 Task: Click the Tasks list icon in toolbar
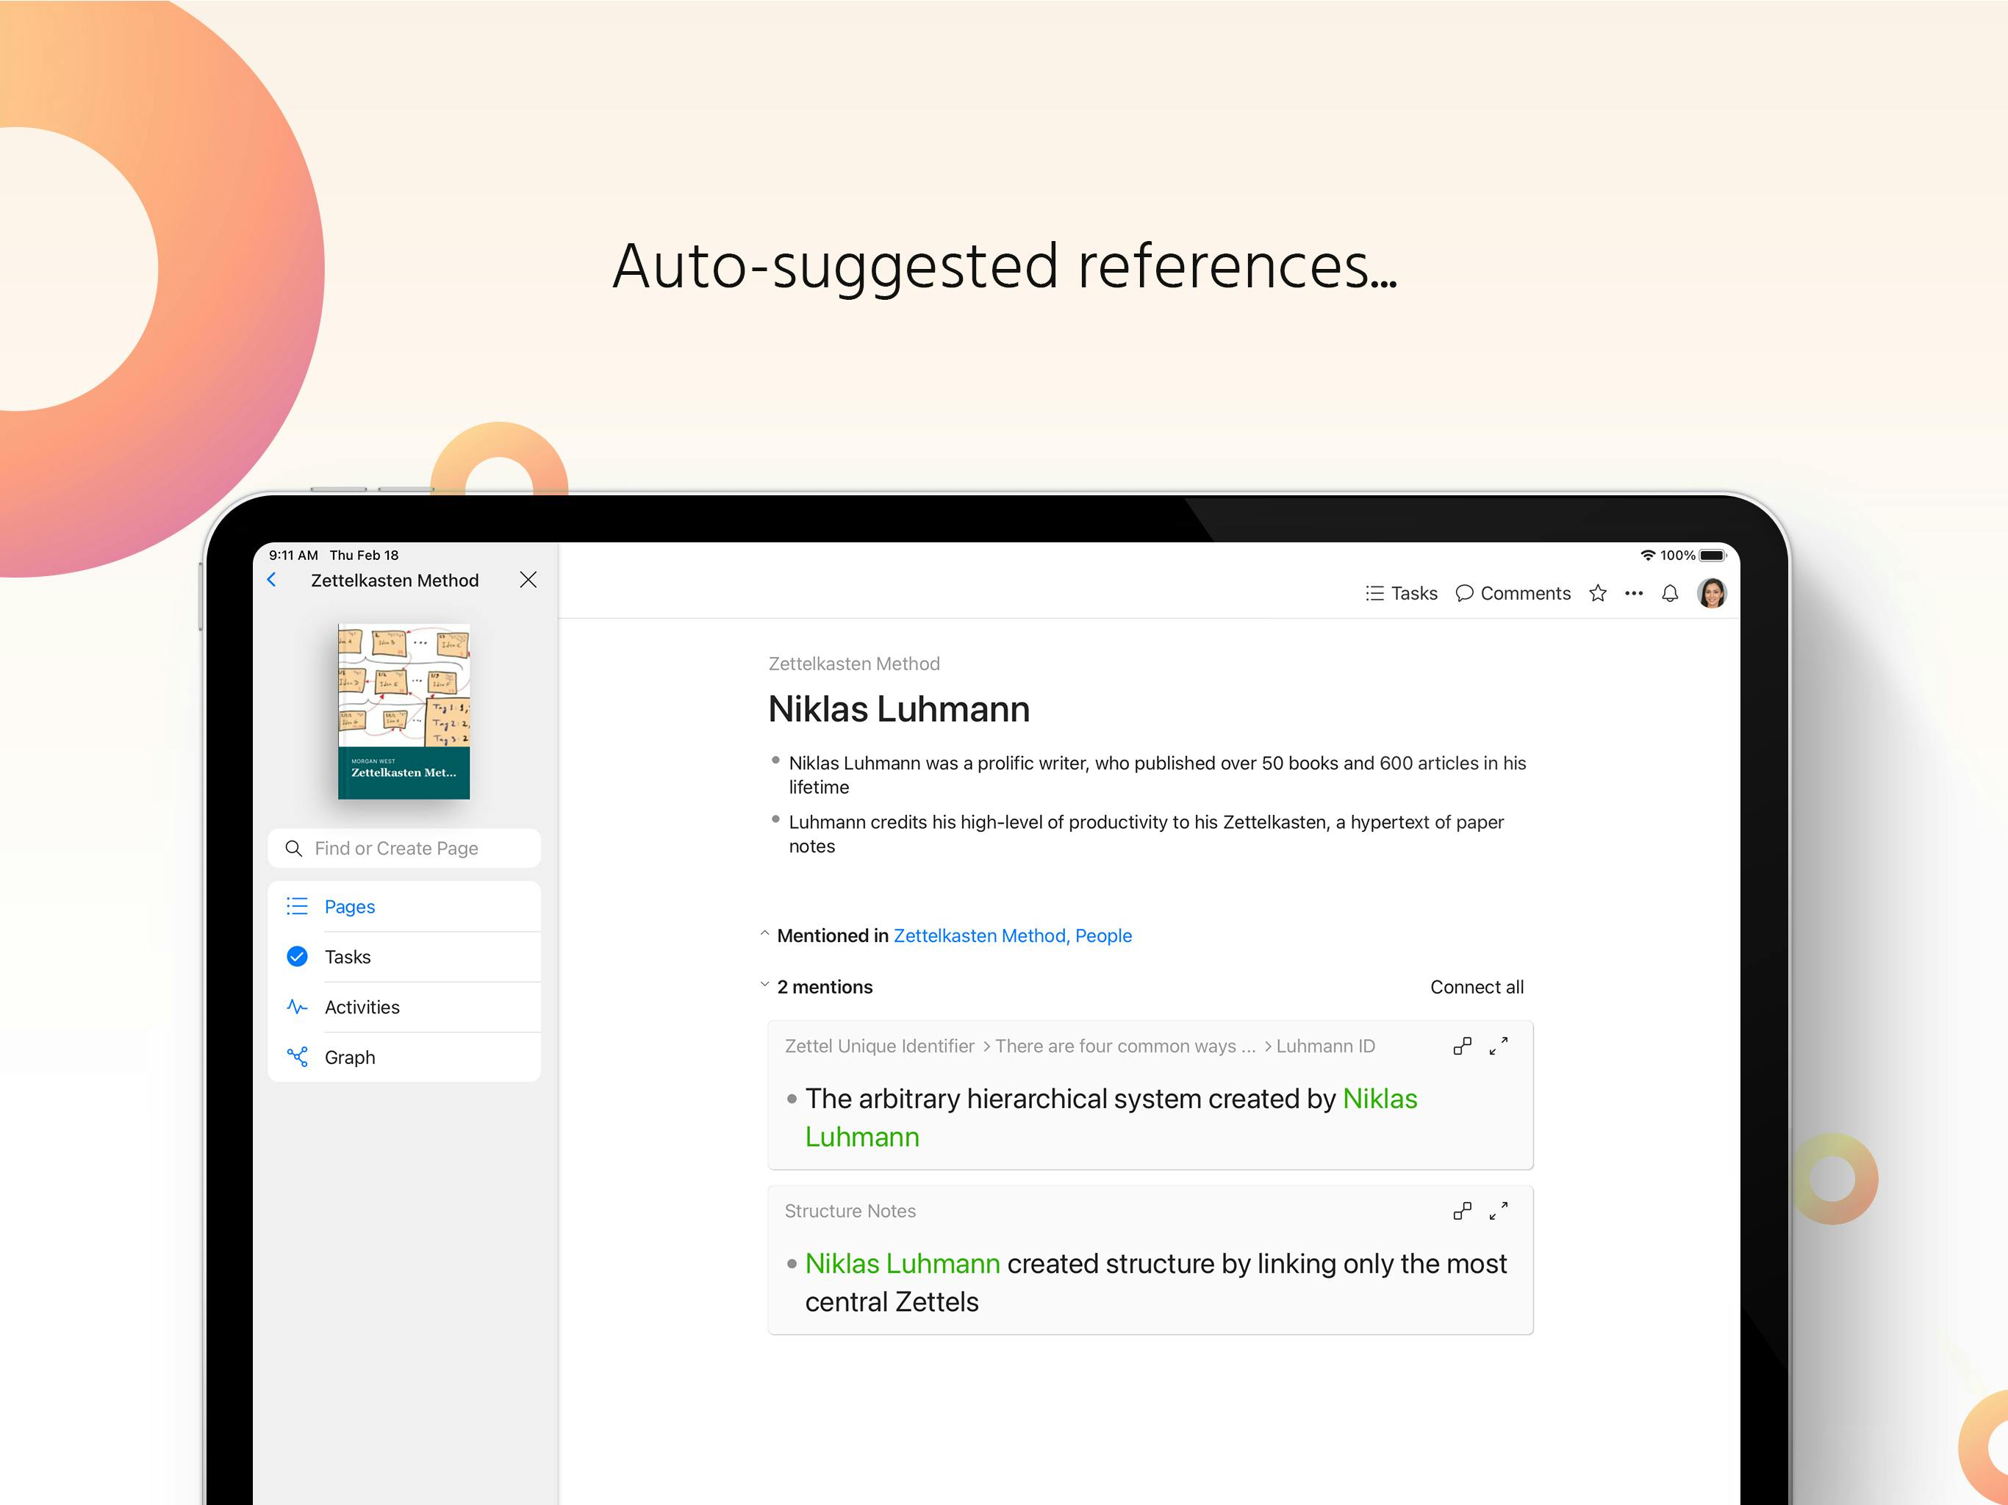coord(1374,594)
